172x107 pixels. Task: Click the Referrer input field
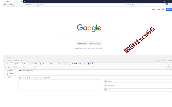[139, 81]
